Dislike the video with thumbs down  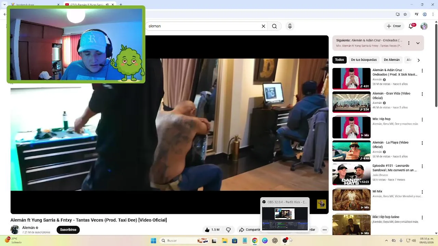229,230
